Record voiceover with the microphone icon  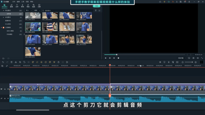169,62
